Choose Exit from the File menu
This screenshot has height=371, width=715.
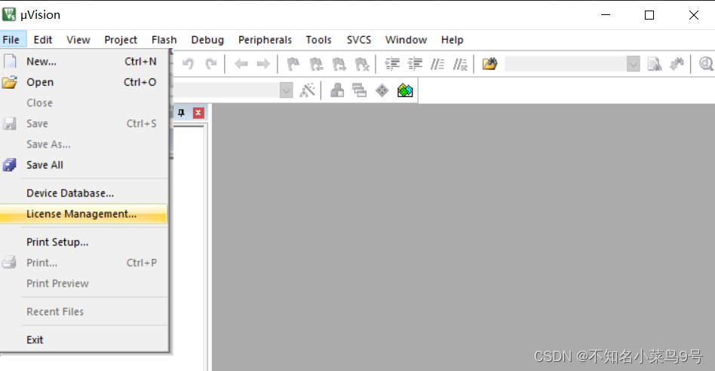click(x=84, y=339)
